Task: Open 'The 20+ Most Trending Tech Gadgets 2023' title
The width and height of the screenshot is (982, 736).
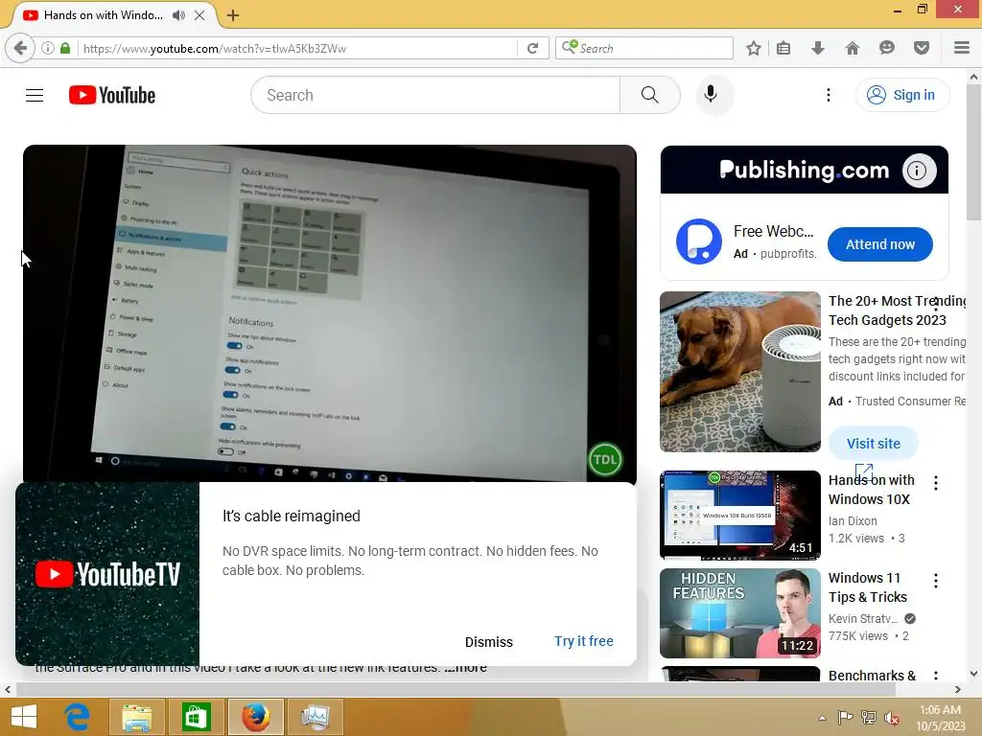Action: 897,310
